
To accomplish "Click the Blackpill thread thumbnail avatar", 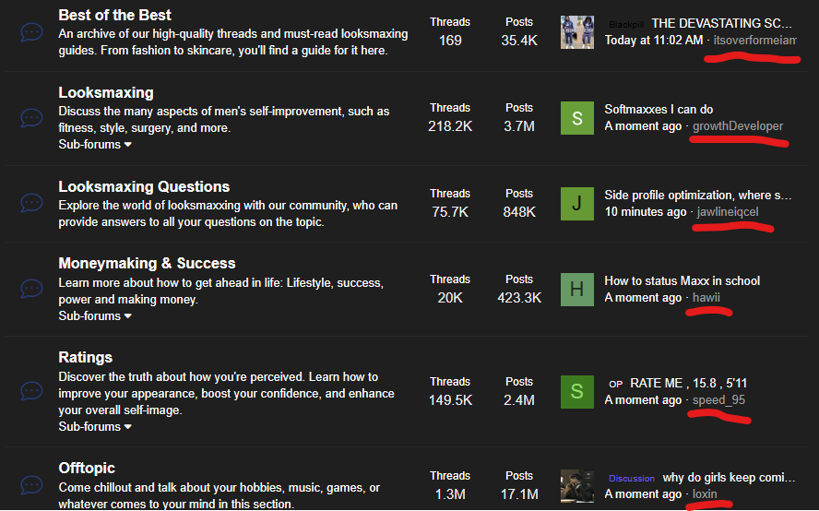I will [x=576, y=32].
